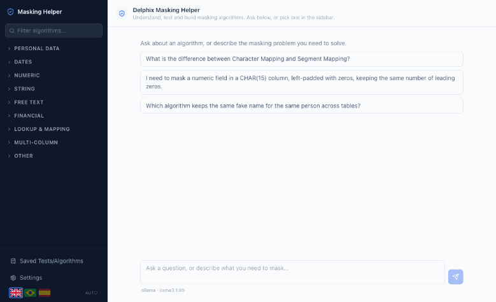Expand the Numeric chevron

9,75
